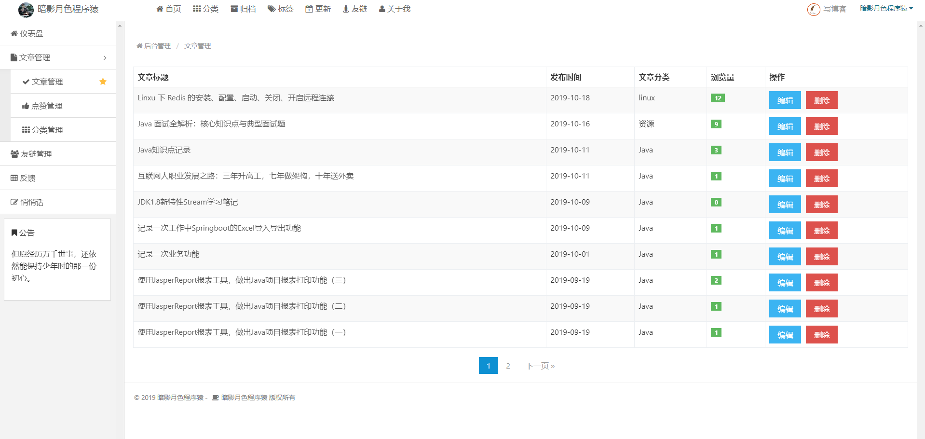Click the archive icon beside 归档

[234, 9]
